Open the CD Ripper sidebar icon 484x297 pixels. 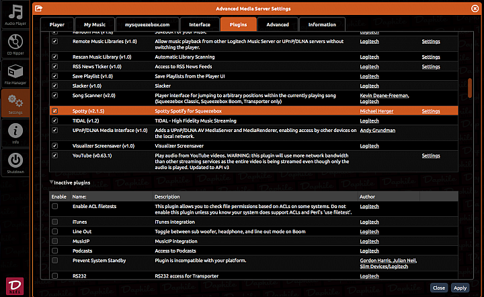[x=15, y=44]
